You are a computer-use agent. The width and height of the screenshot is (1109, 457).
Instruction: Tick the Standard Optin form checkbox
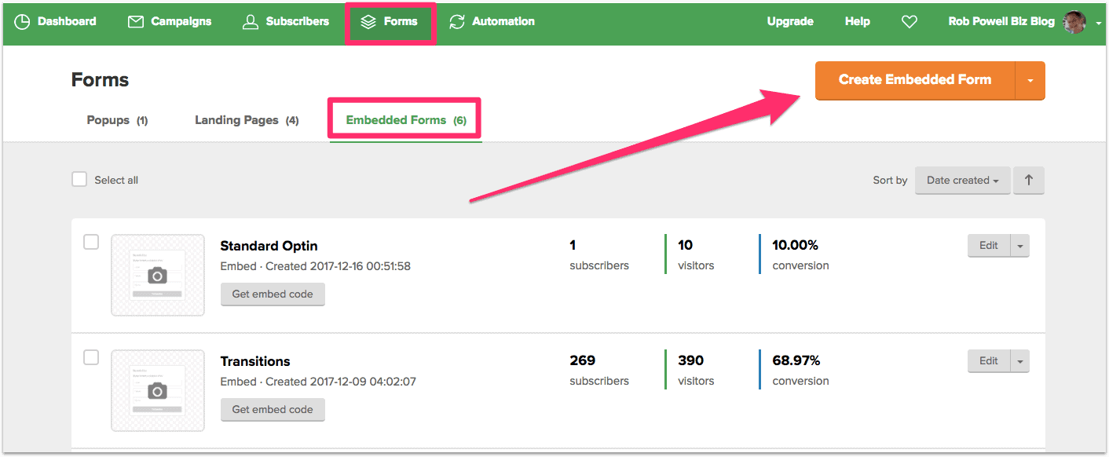(91, 242)
